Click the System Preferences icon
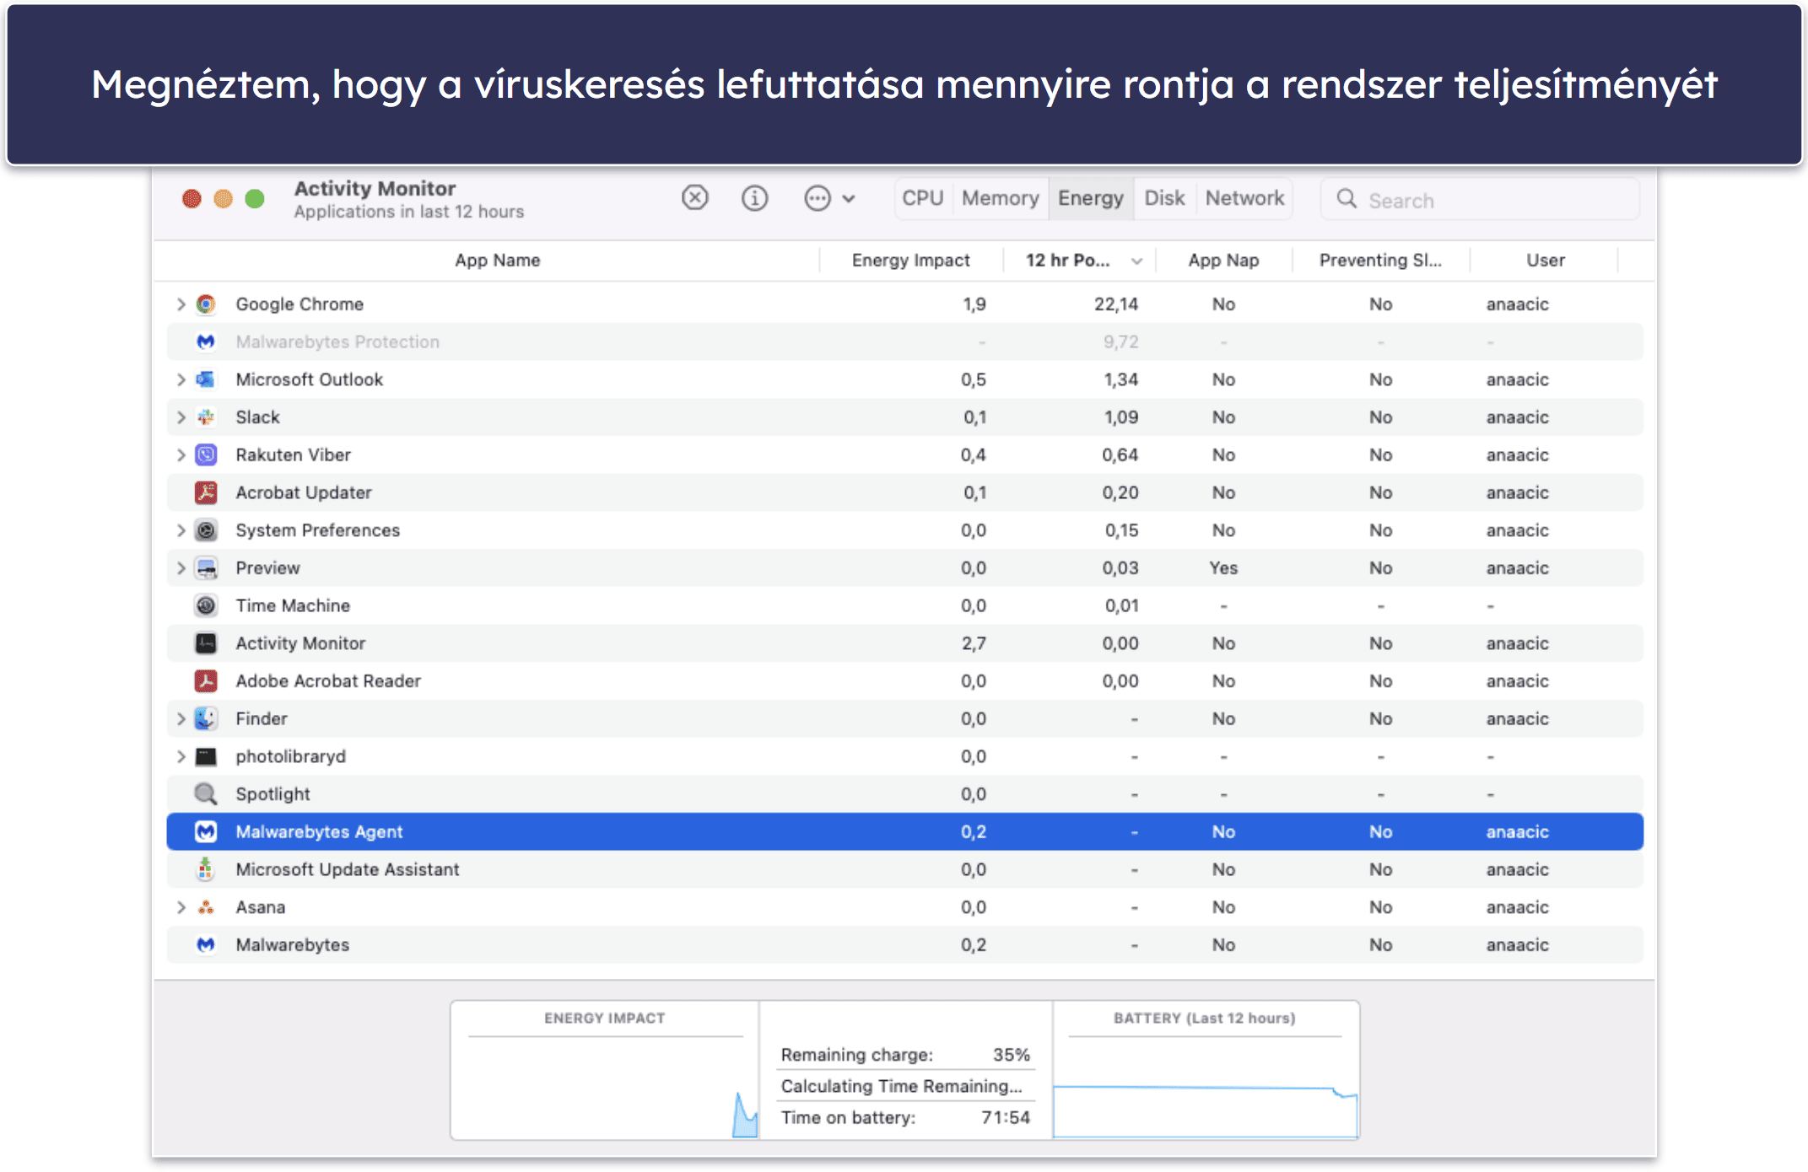 pos(206,530)
